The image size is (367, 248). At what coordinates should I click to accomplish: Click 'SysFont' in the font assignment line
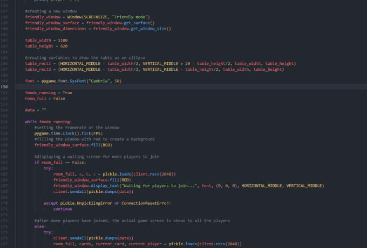78,81
